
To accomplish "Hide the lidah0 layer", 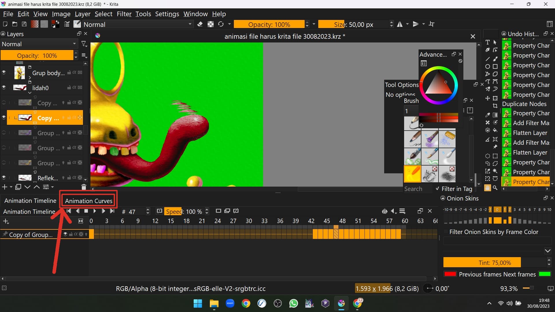I will coord(4,88).
